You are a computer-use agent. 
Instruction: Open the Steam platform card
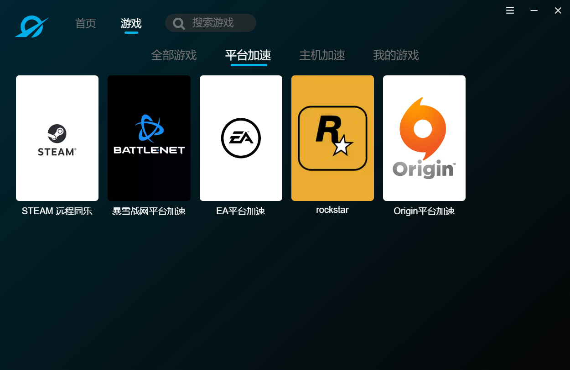point(57,138)
